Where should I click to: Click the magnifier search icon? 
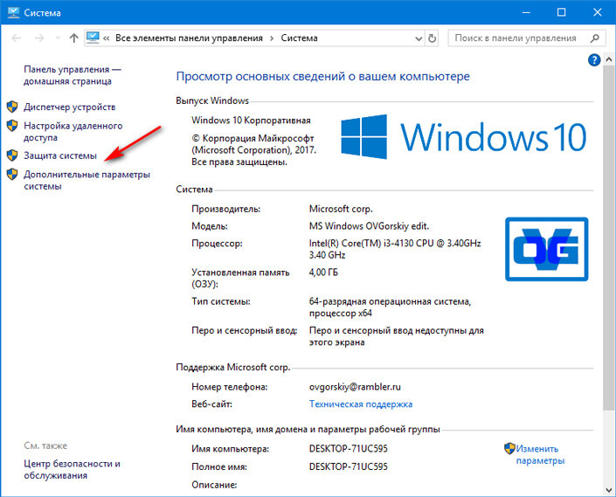click(x=595, y=38)
